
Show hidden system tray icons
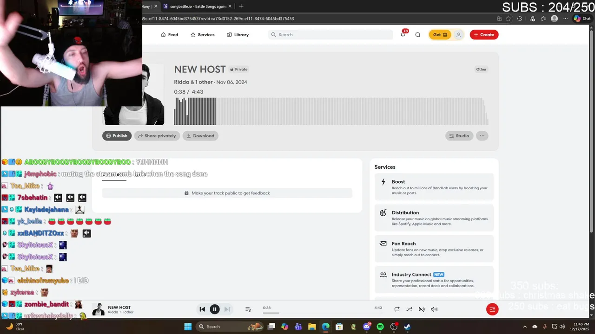point(525,327)
